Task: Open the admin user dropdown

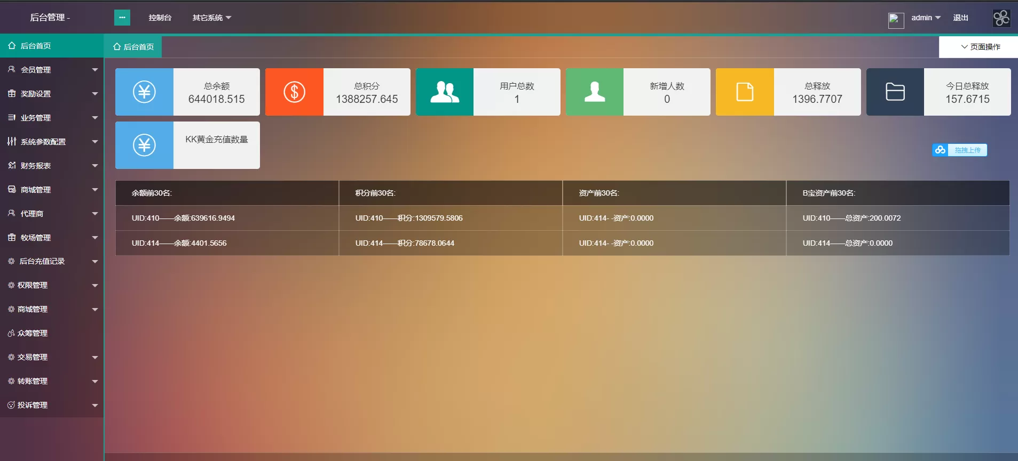Action: (x=926, y=18)
